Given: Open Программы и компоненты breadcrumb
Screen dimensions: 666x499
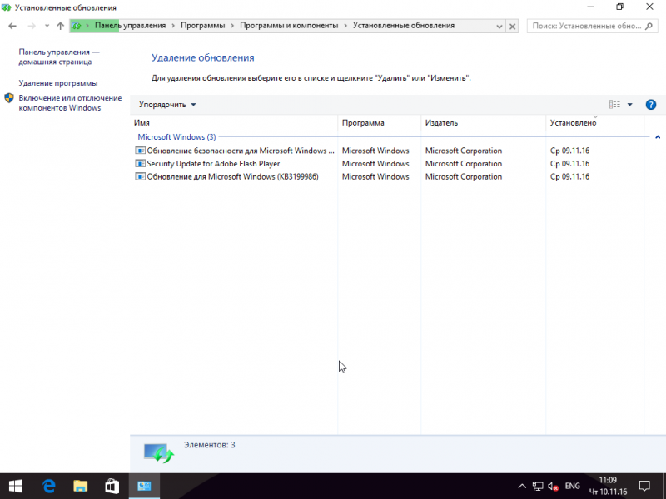Looking at the screenshot, I should pos(289,26).
